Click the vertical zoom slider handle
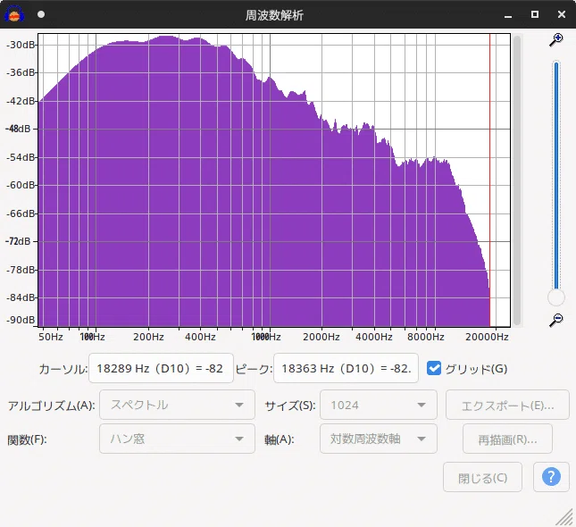Screen dimensions: 576x527 [x=556, y=297]
